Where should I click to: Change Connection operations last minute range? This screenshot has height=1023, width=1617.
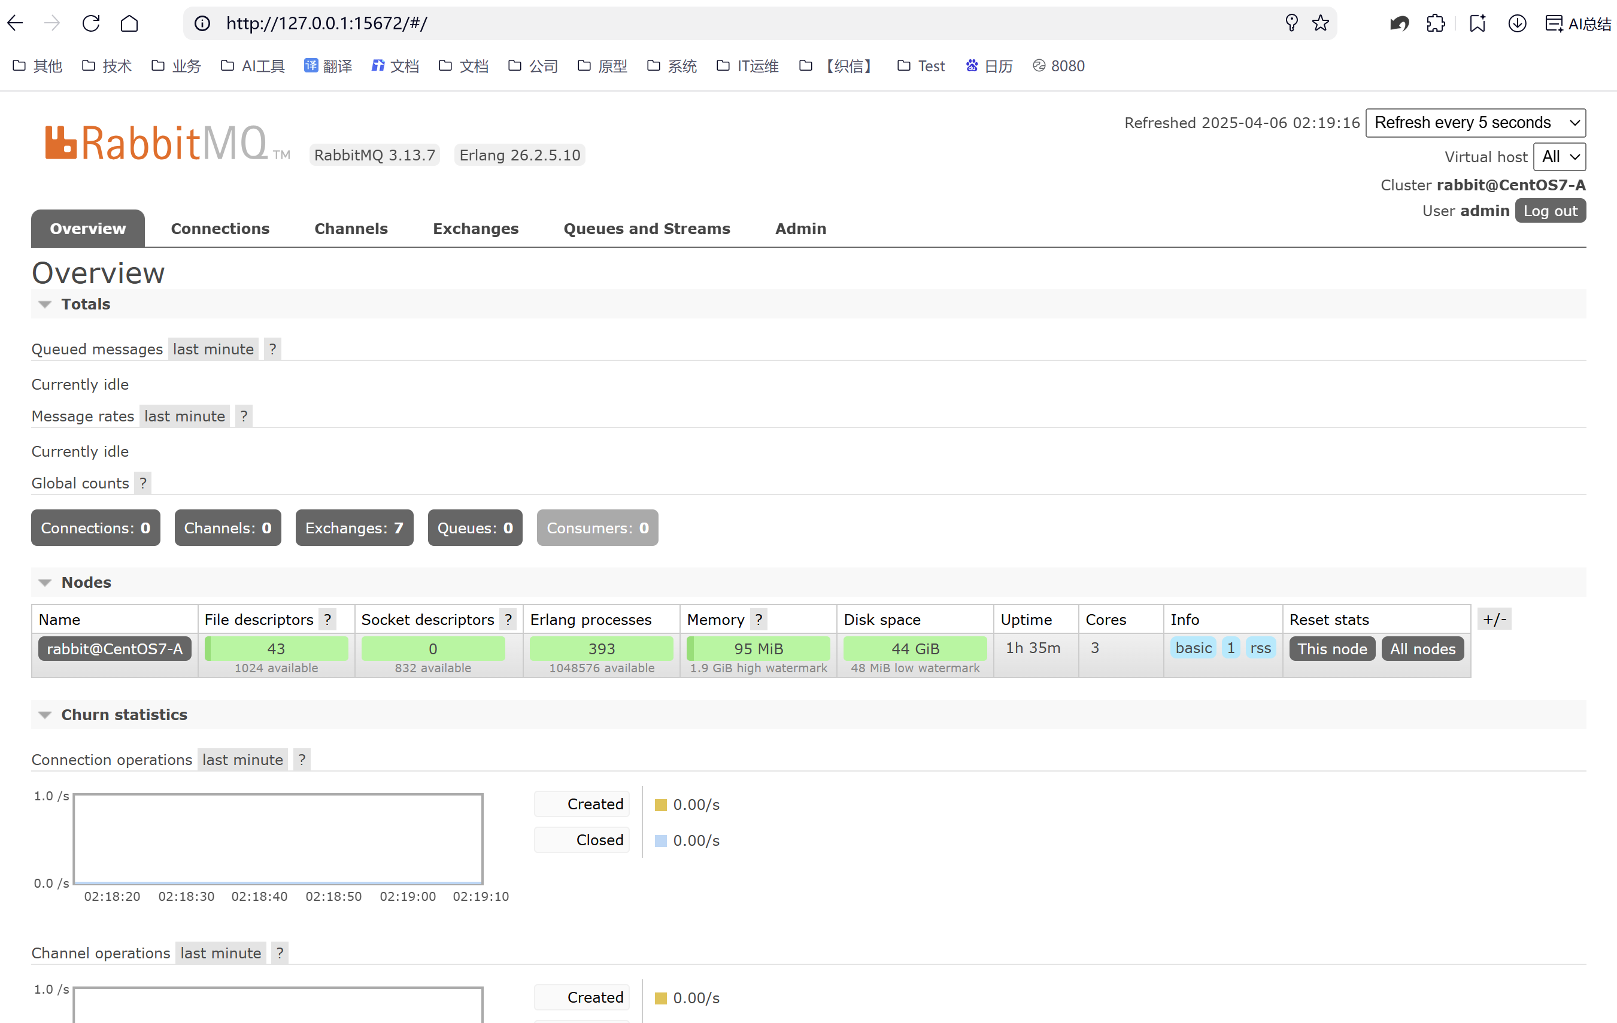click(x=242, y=760)
